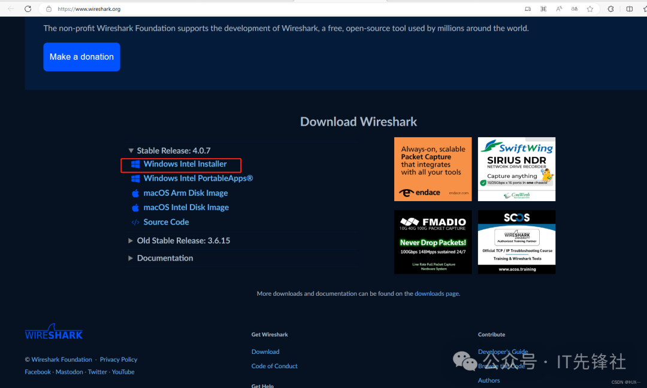Image resolution: width=647 pixels, height=388 pixels.
Task: Click the site info lock icon
Action: click(49, 9)
